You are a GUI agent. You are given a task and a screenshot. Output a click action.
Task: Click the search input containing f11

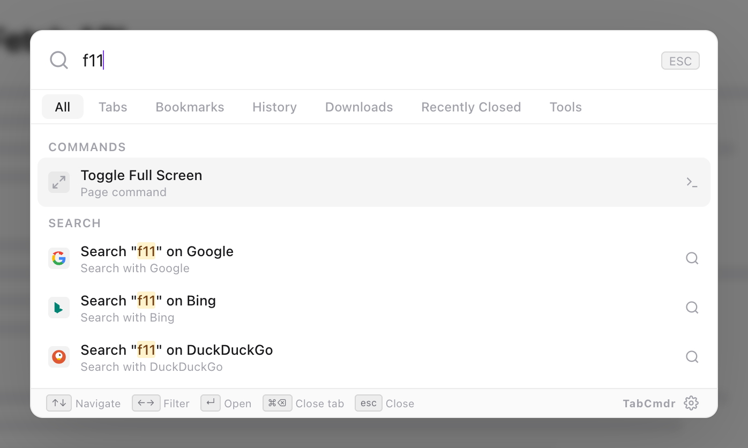click(364, 60)
